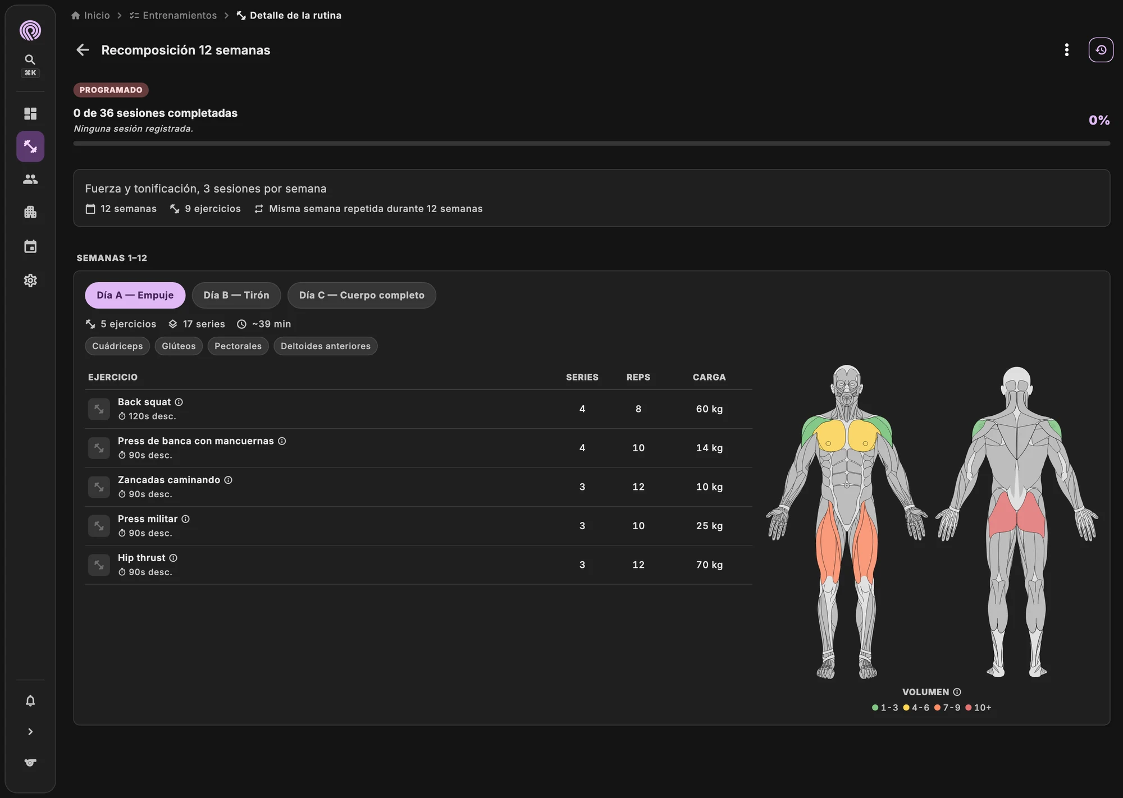Click the info icon next to Hip thrust
The height and width of the screenshot is (798, 1123).
pos(173,558)
